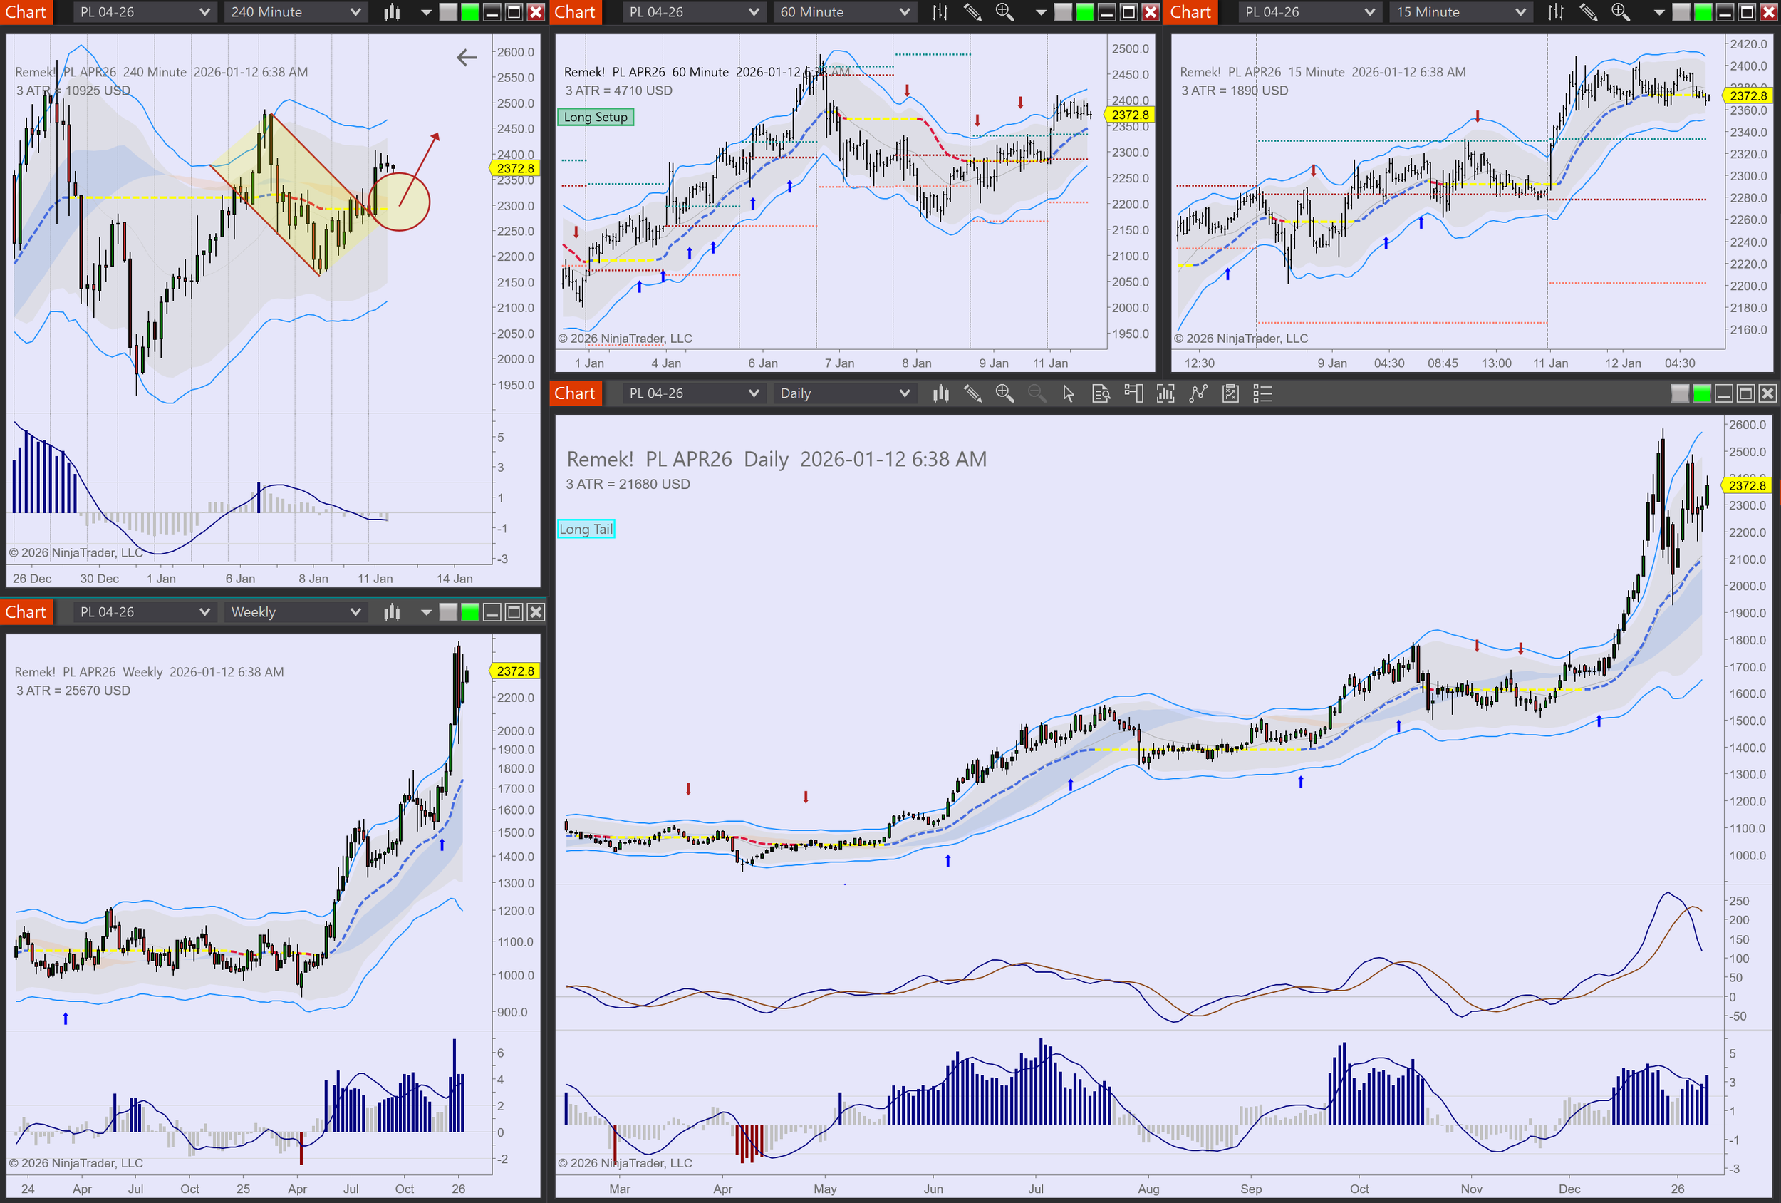Expand 240 Minute interval selector

tap(295, 12)
